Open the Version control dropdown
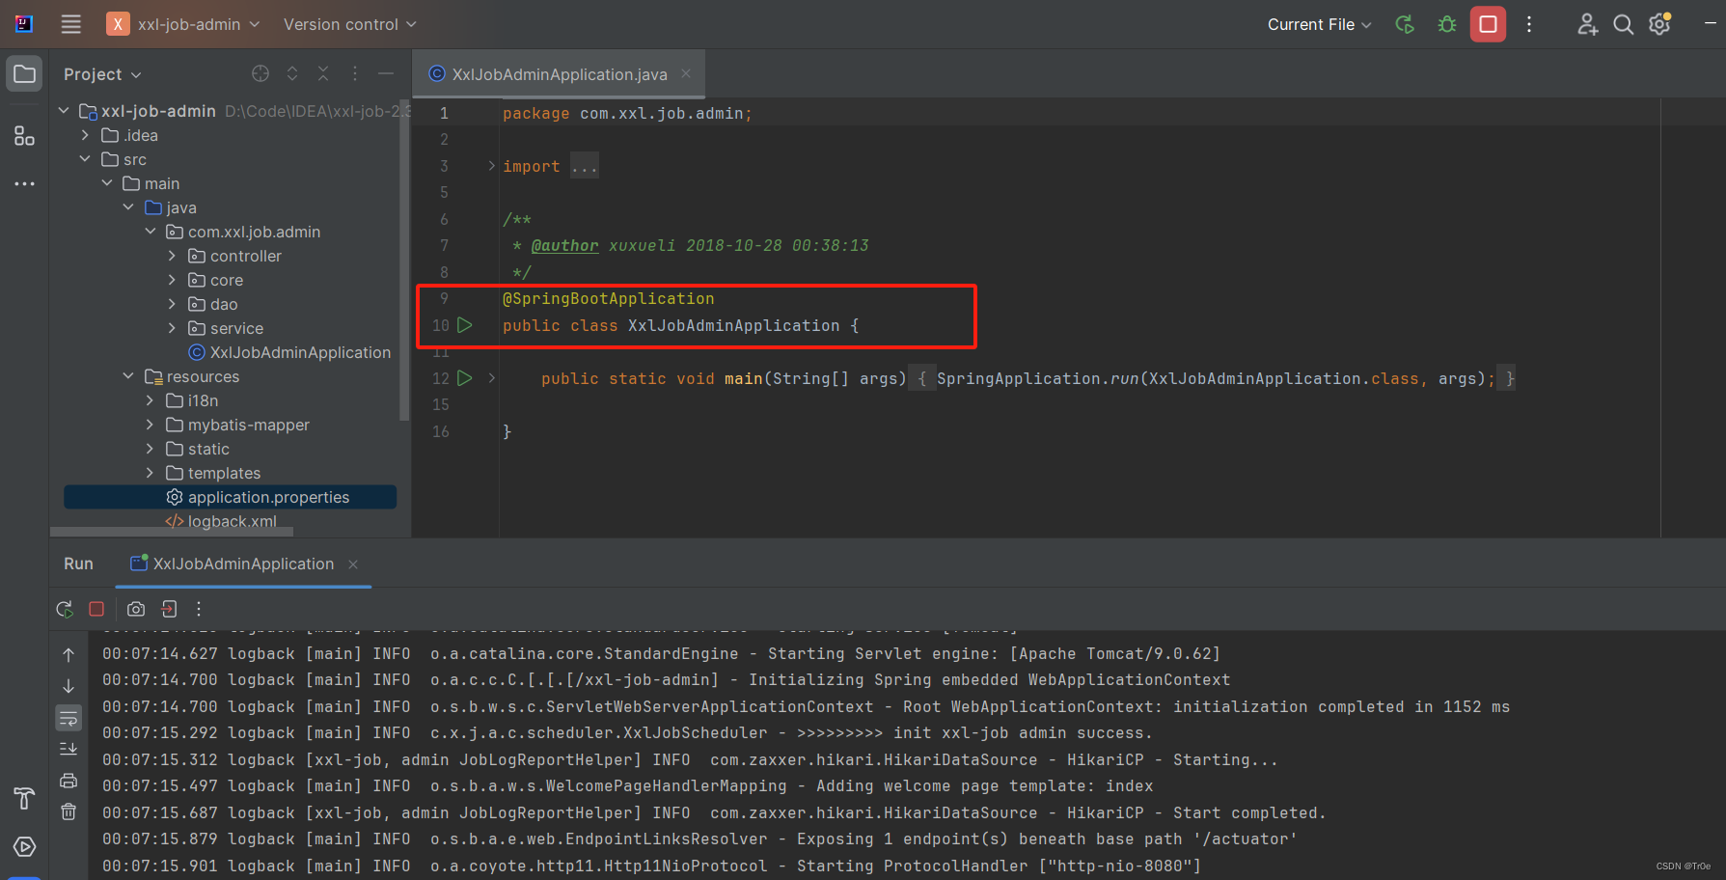Screen dimensions: 1726x880 click(349, 24)
